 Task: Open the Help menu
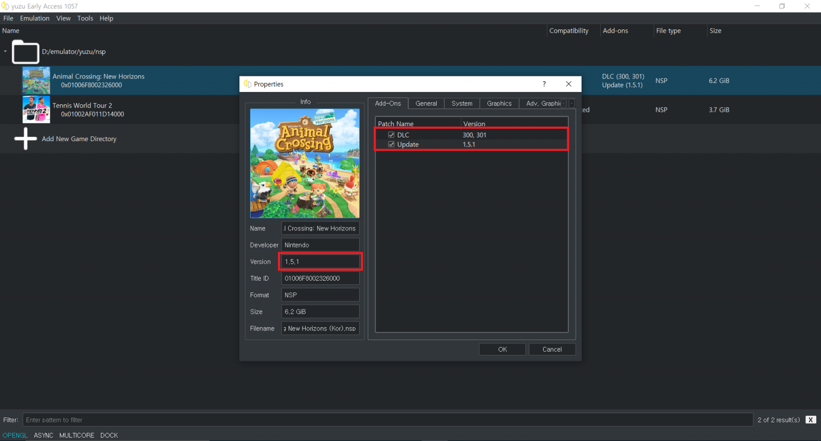pos(106,18)
